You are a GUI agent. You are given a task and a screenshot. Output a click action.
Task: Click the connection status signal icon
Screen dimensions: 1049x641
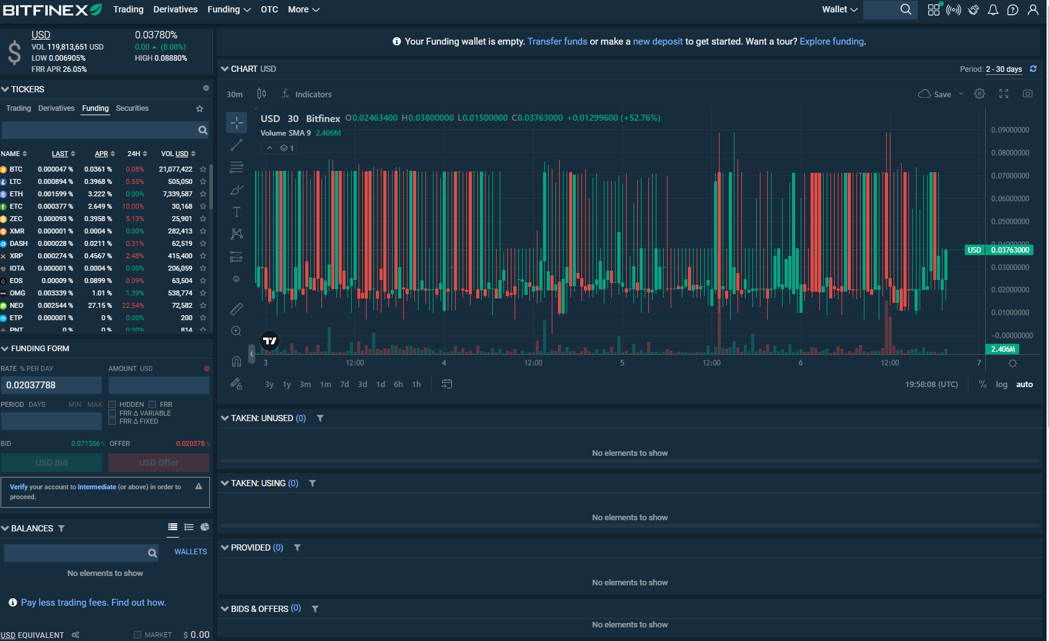(954, 10)
